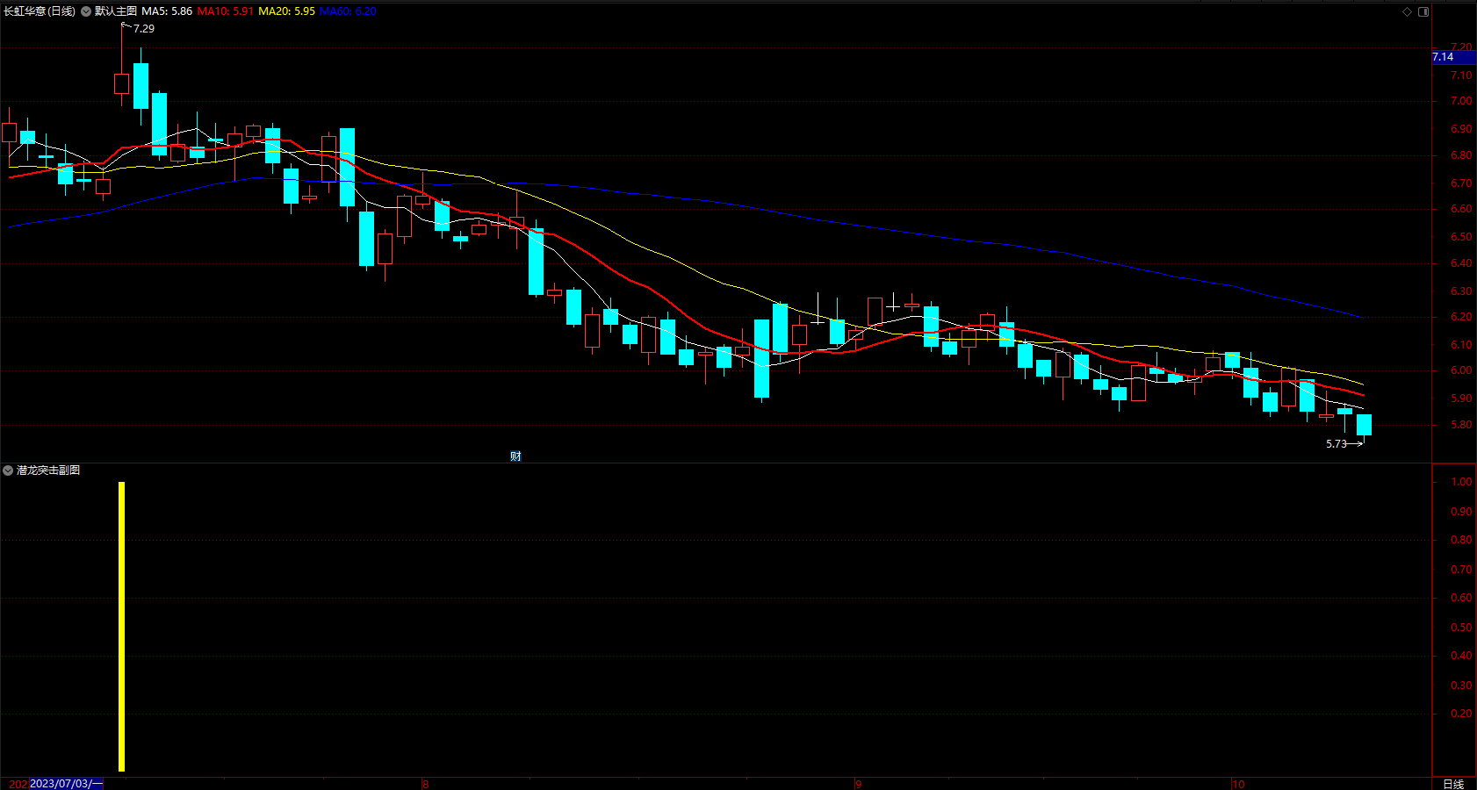Toggle the side panel layout icon
This screenshot has height=790, width=1477.
(x=1423, y=11)
